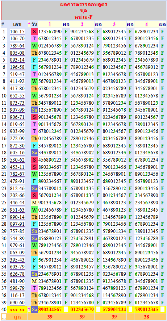Click the xxx-xx prediction link
167x321 pixels.
[17, 309]
